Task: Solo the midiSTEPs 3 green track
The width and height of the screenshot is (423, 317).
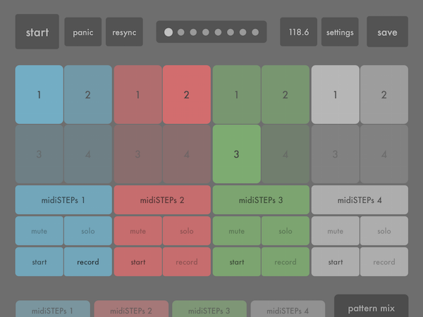Action: 286,231
